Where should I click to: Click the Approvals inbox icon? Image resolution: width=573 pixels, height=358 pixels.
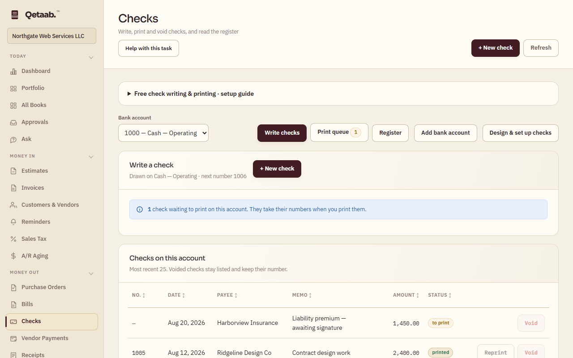[13, 122]
